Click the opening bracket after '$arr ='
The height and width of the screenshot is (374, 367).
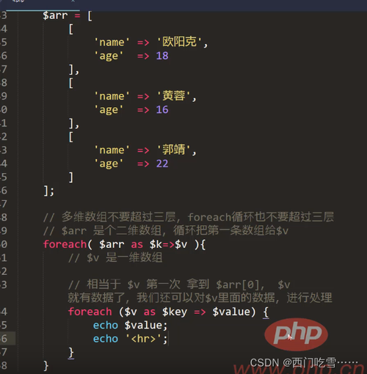(x=90, y=16)
